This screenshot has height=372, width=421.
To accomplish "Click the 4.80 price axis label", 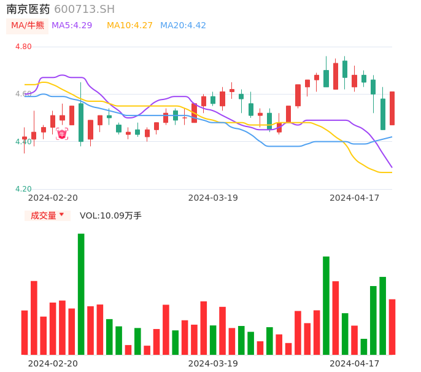I will 23,47.
